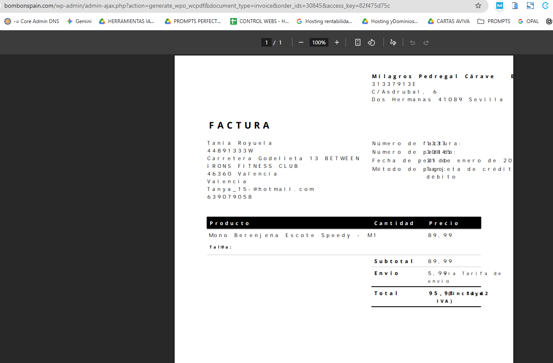
Task: Click the browser address bar URL
Action: point(196,6)
